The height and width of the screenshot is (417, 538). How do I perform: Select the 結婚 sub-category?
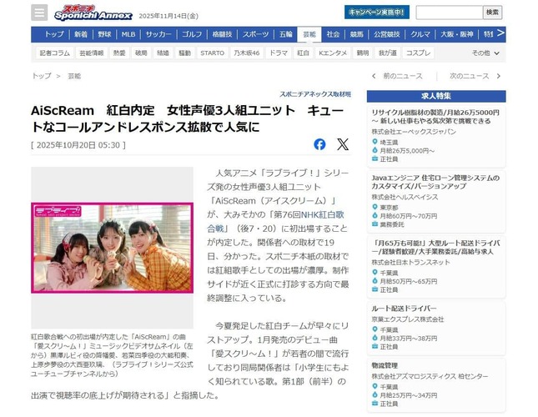pyautogui.click(x=163, y=53)
